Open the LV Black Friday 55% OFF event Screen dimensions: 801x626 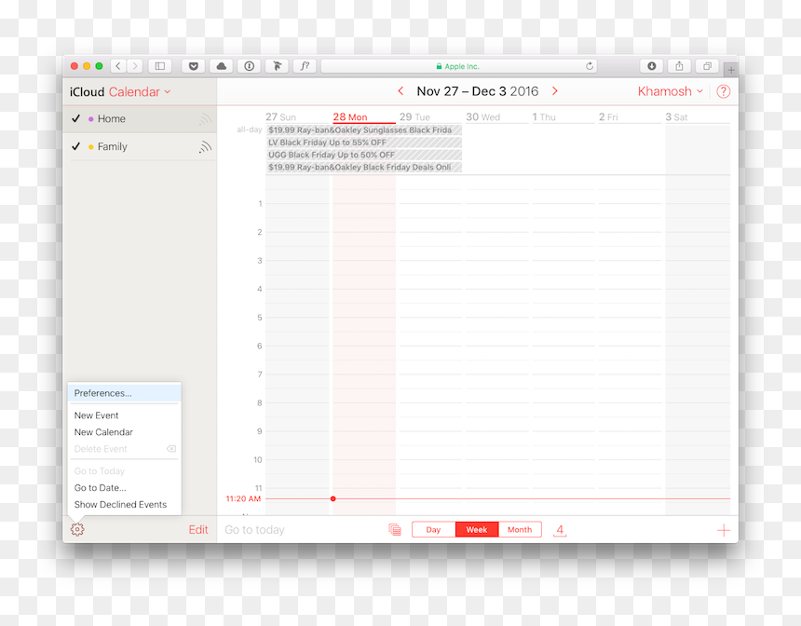pos(364,143)
